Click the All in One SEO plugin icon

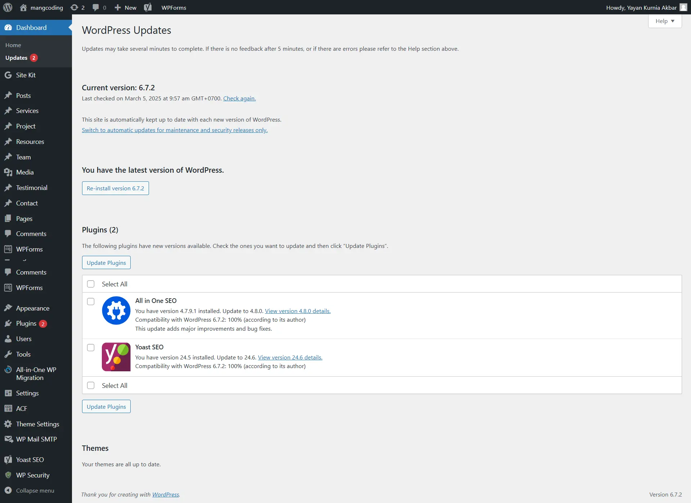tap(116, 311)
